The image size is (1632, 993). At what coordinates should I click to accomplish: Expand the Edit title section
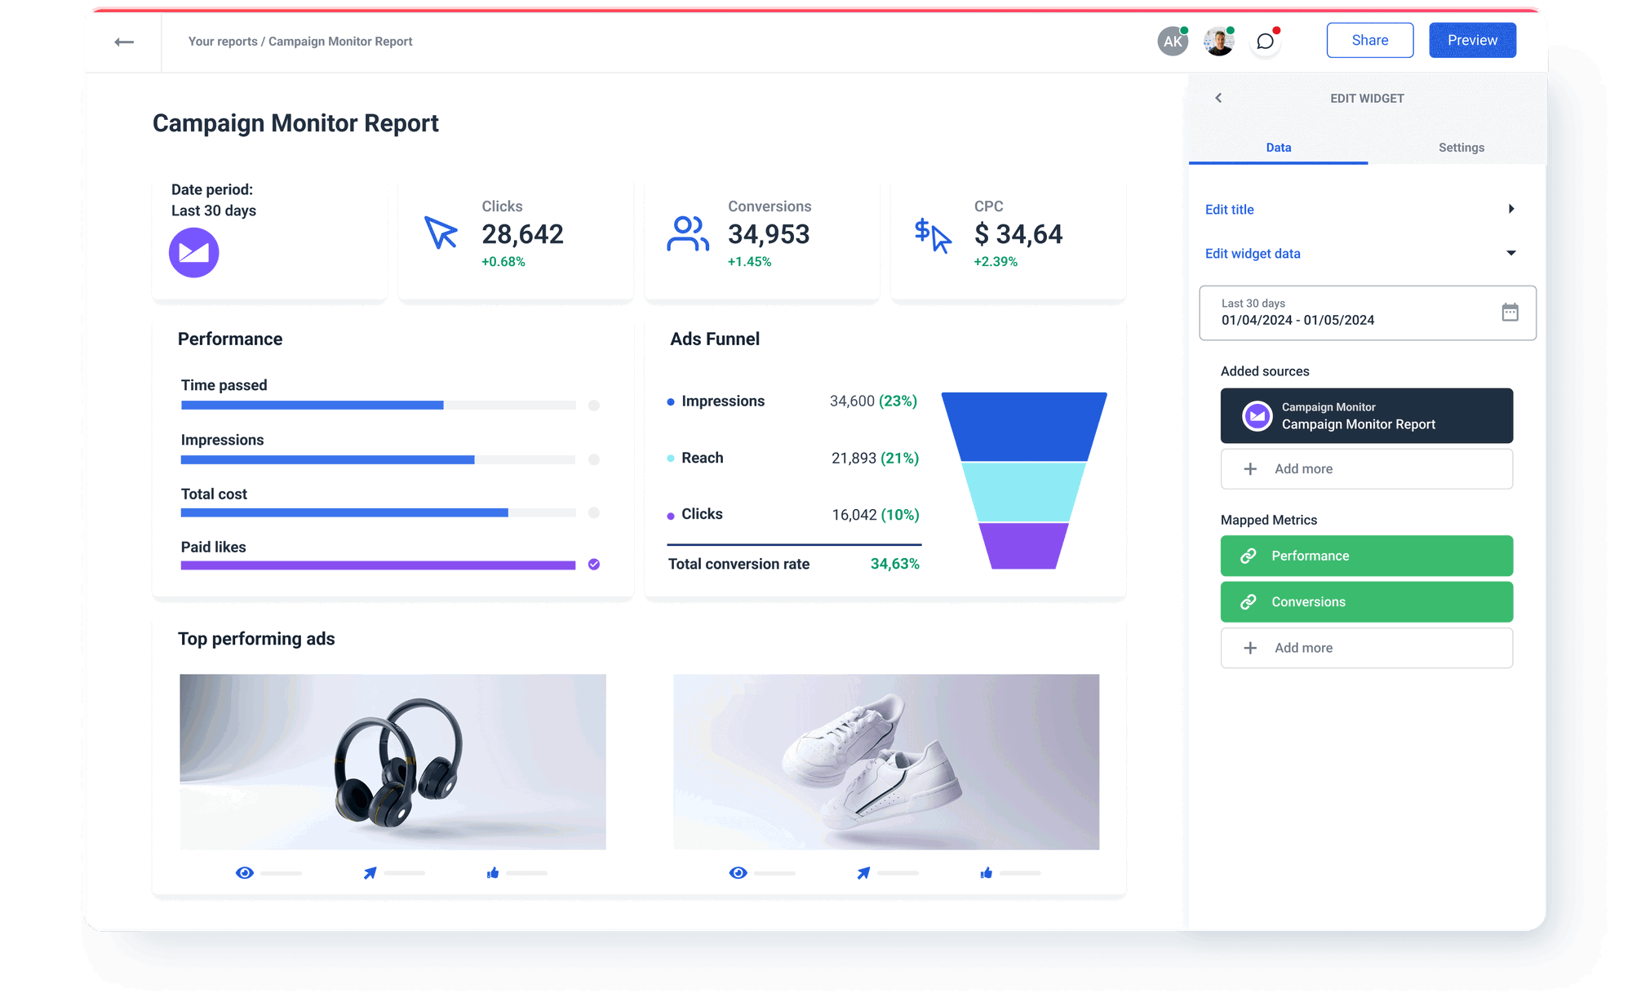1514,209
